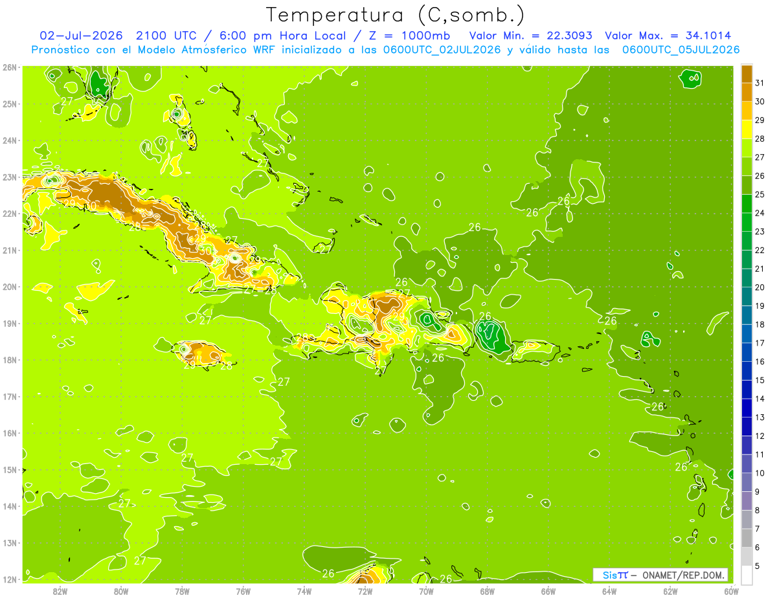The height and width of the screenshot is (600, 777).
Task: Click the "12N" latitude axis label
Action: (x=10, y=579)
